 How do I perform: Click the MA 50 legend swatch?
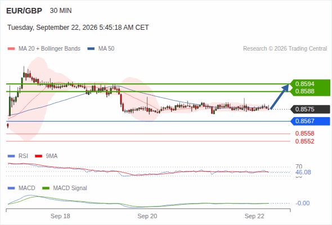point(91,49)
